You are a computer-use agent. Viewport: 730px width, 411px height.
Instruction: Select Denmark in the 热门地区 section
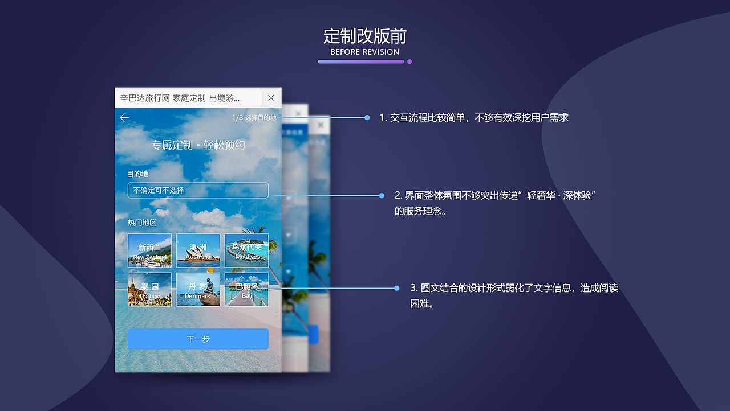click(198, 289)
